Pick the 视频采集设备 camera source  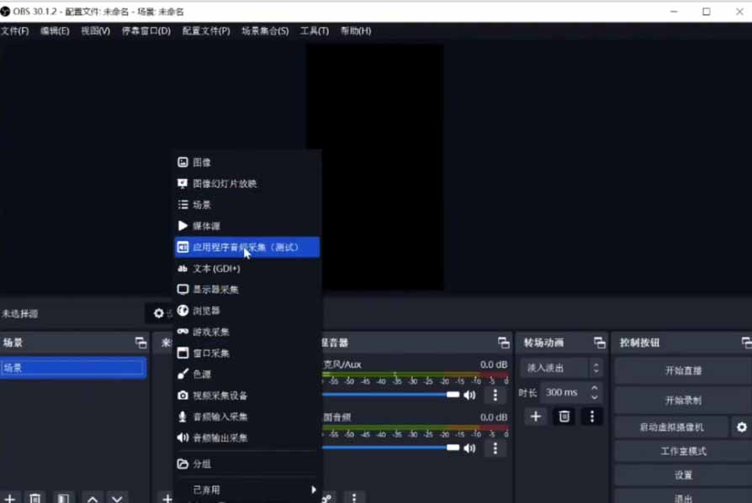pyautogui.click(x=220, y=396)
